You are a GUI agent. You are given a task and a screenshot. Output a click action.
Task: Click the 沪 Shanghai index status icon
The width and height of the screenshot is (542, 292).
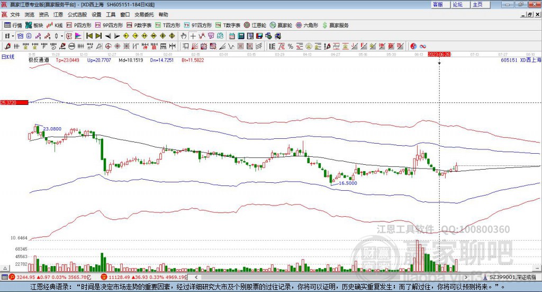pos(12,277)
